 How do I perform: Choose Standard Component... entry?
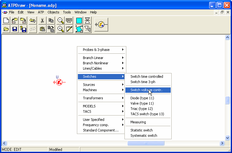tap(102, 130)
